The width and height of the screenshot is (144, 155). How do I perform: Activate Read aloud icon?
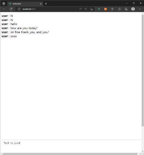[x=80, y=9]
